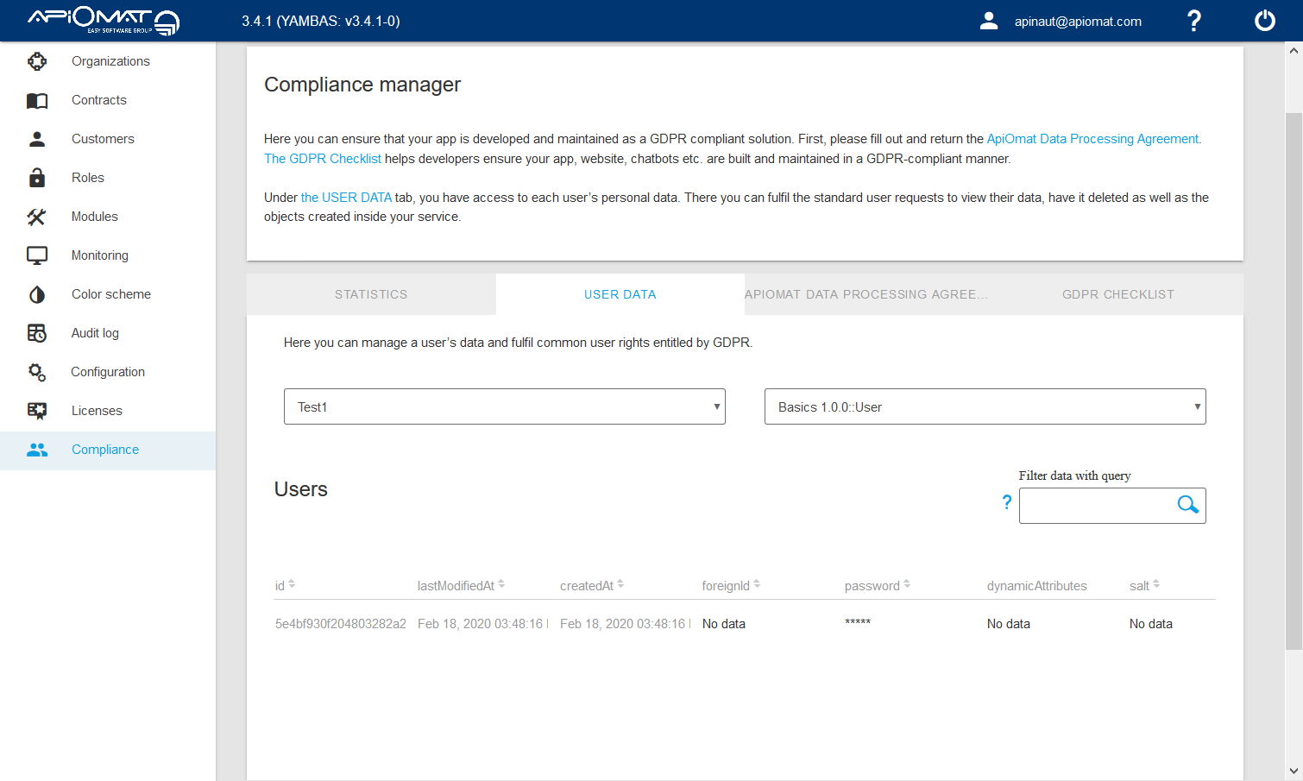Image resolution: width=1303 pixels, height=781 pixels.
Task: Open the Test1 app dropdown
Action: (x=505, y=406)
